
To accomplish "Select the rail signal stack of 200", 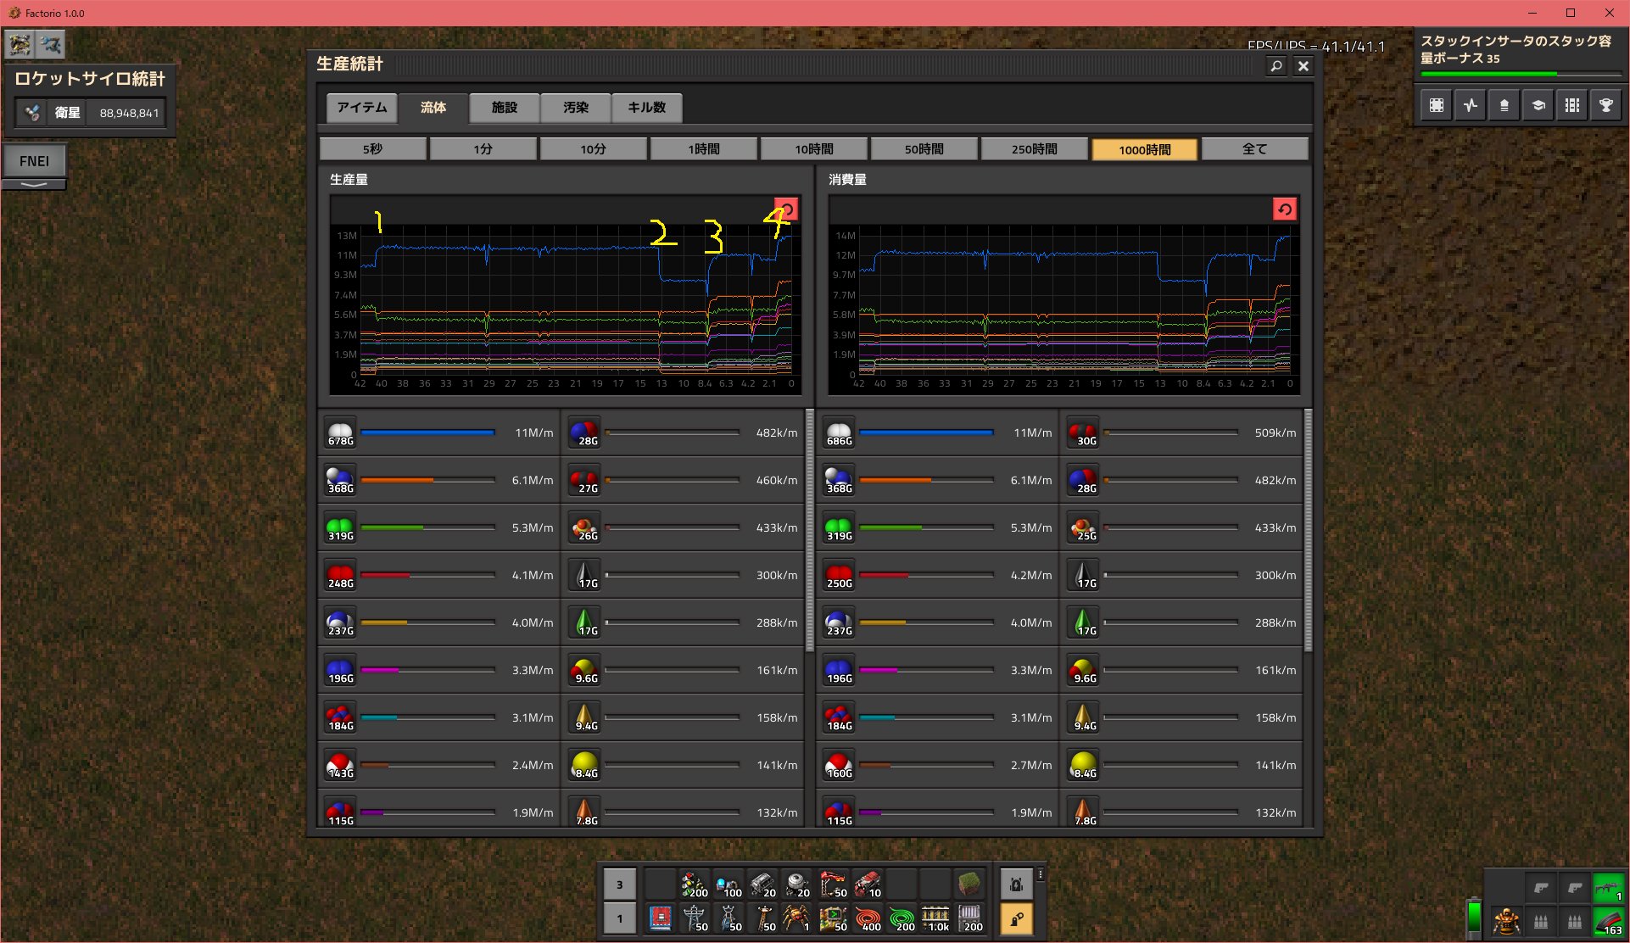I will pyautogui.click(x=695, y=884).
